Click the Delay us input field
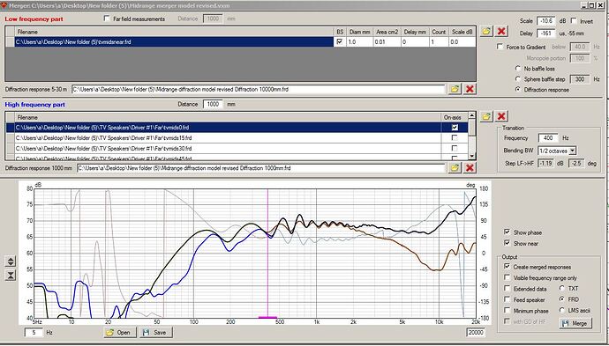 [x=546, y=33]
